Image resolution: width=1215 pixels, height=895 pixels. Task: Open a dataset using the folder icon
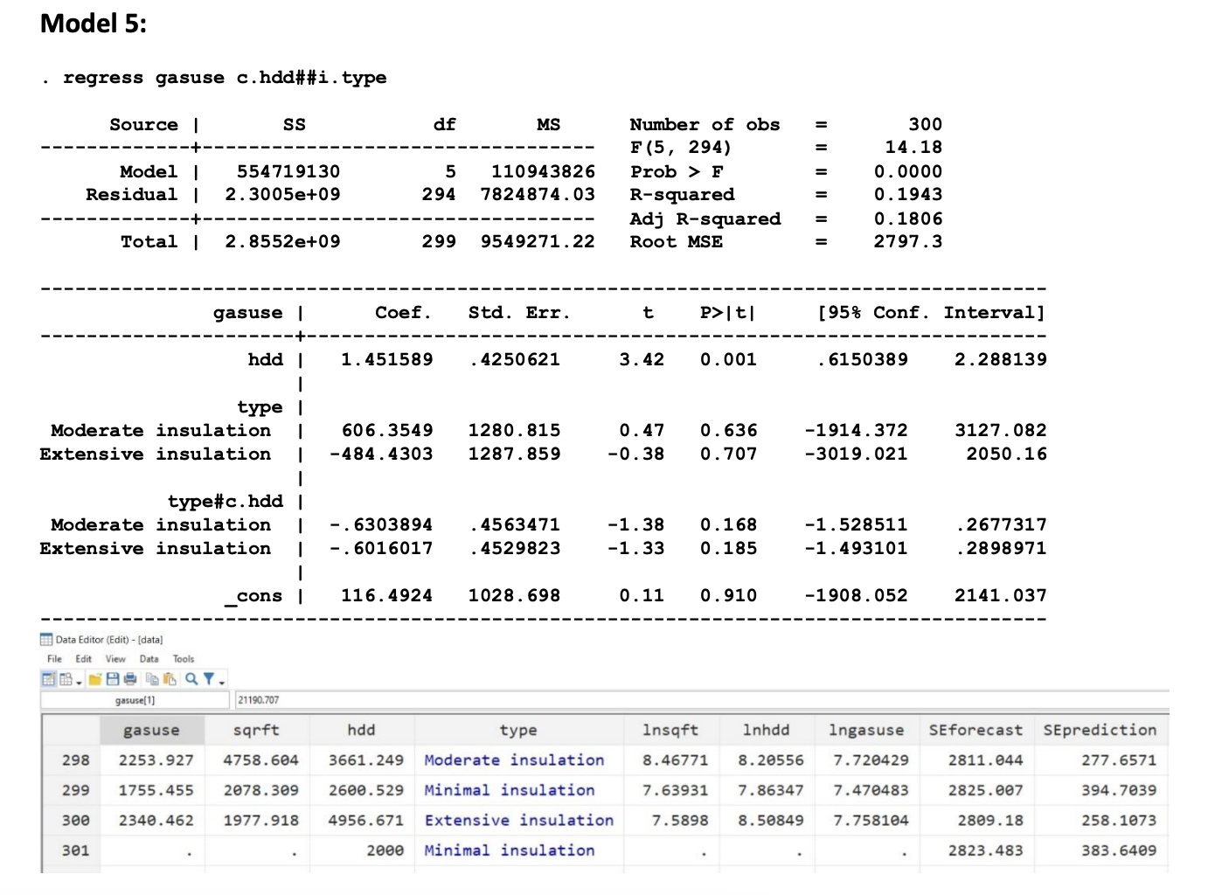pos(95,678)
